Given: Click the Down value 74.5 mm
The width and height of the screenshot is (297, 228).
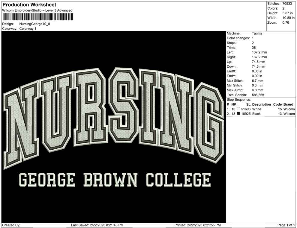Looking at the screenshot, I should pos(259,66).
